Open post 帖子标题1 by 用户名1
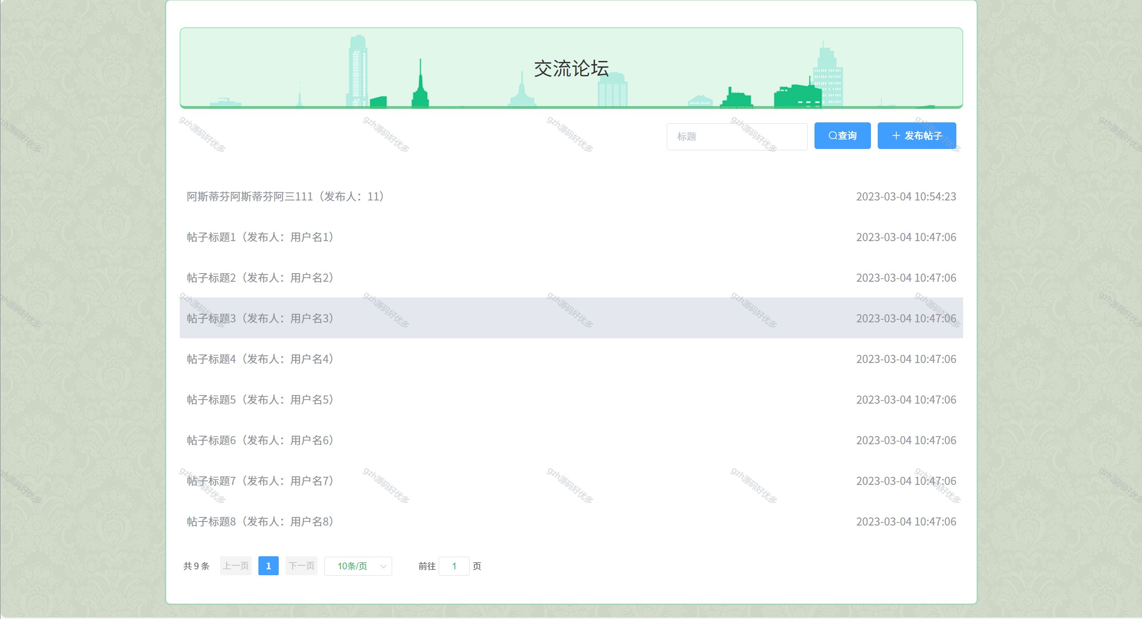The width and height of the screenshot is (1142, 619). tap(260, 237)
